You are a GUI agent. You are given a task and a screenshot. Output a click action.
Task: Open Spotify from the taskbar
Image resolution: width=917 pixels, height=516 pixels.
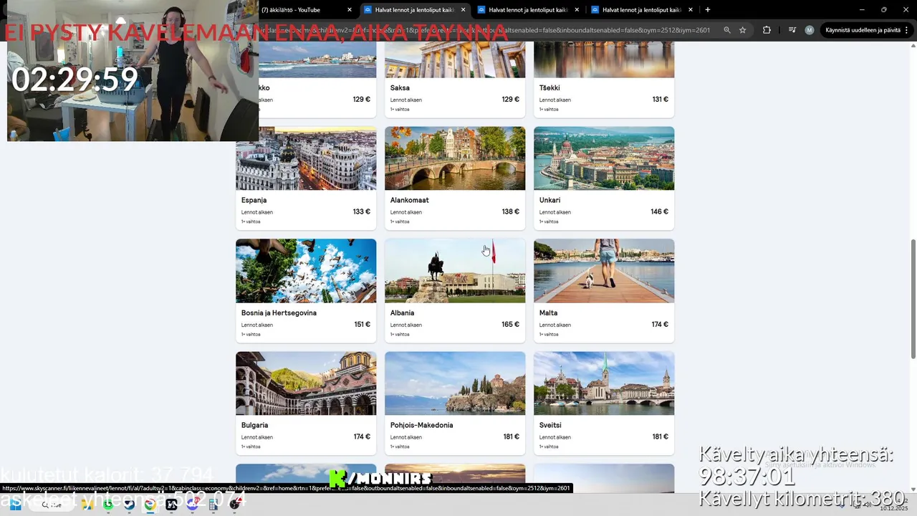[x=108, y=505]
